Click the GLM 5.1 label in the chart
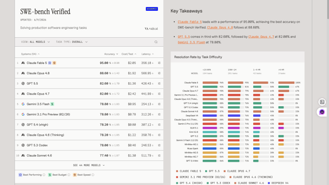This screenshot has width=329, height=185. [194, 128]
